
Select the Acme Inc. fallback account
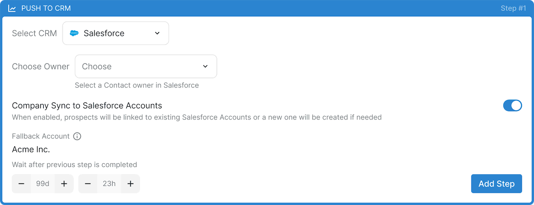(x=31, y=150)
